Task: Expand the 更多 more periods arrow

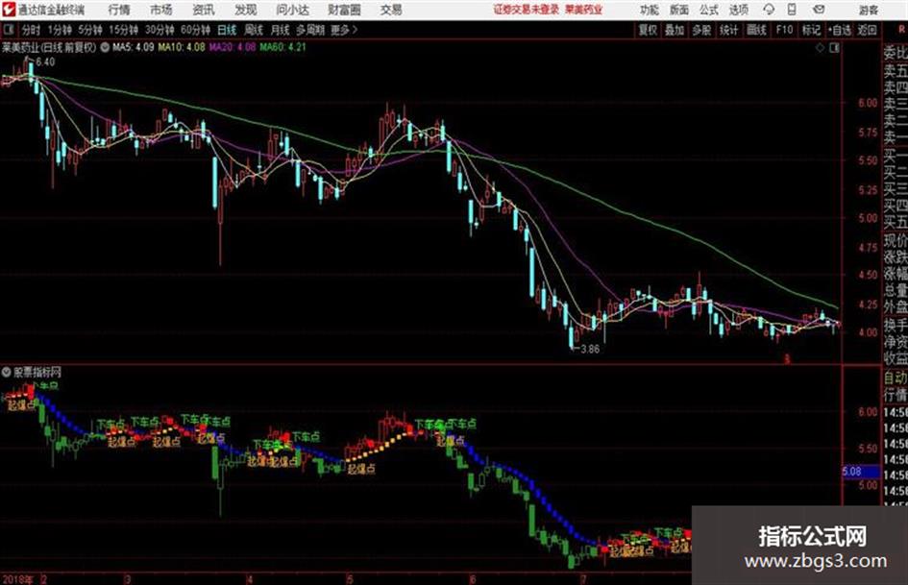Action: (345, 30)
